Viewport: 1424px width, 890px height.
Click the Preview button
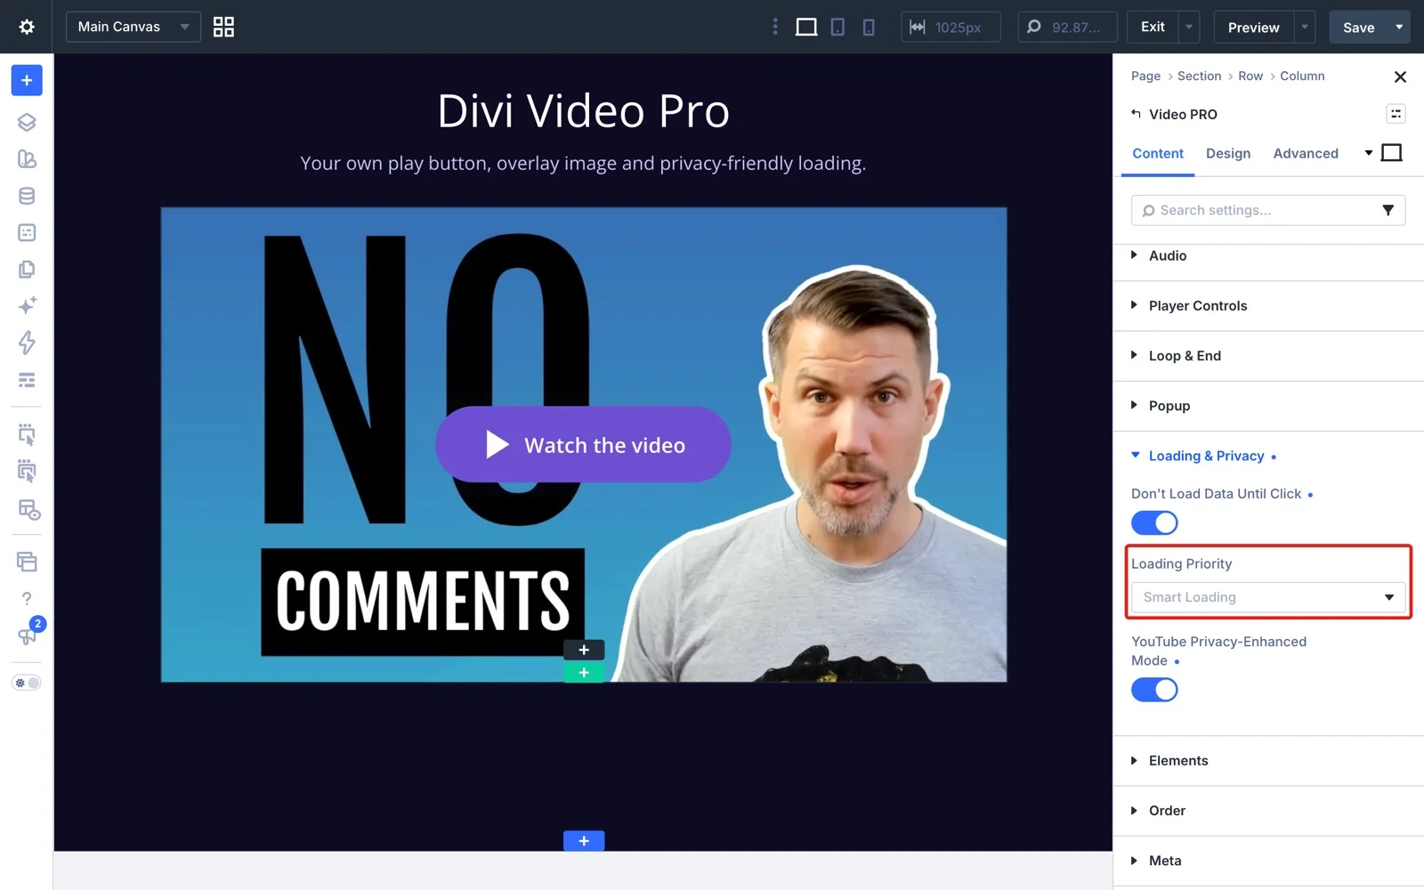point(1253,27)
